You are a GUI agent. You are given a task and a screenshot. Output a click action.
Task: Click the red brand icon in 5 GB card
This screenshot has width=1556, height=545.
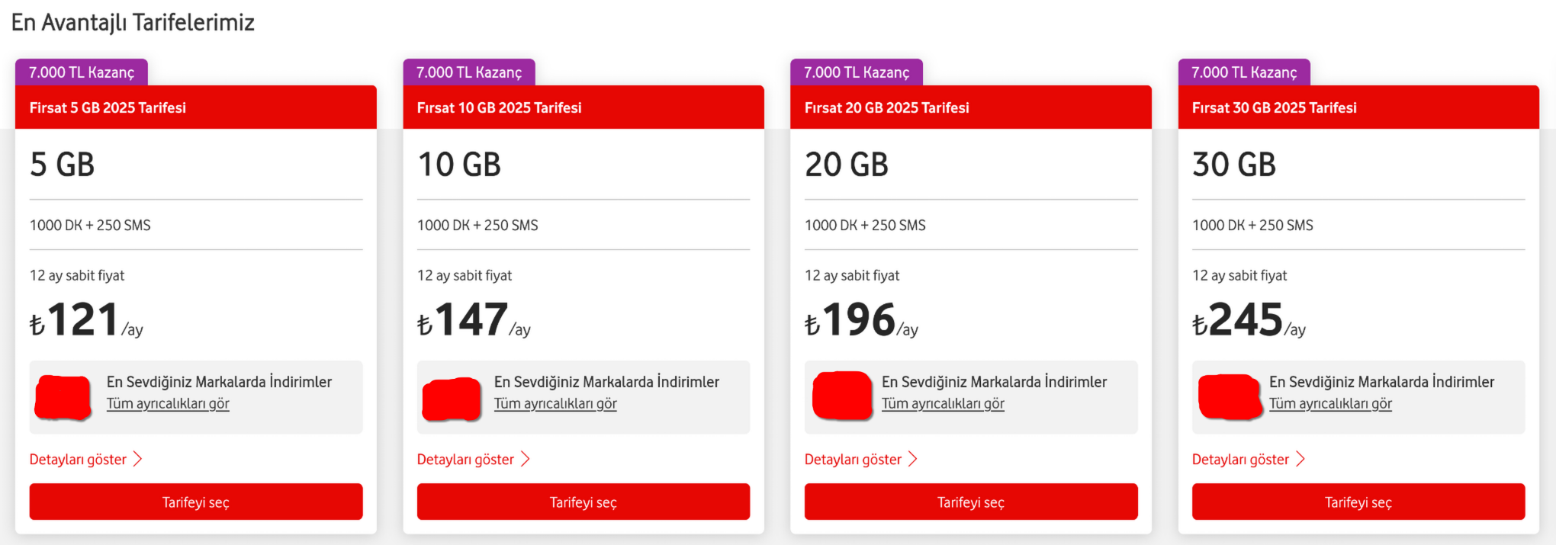click(x=64, y=397)
